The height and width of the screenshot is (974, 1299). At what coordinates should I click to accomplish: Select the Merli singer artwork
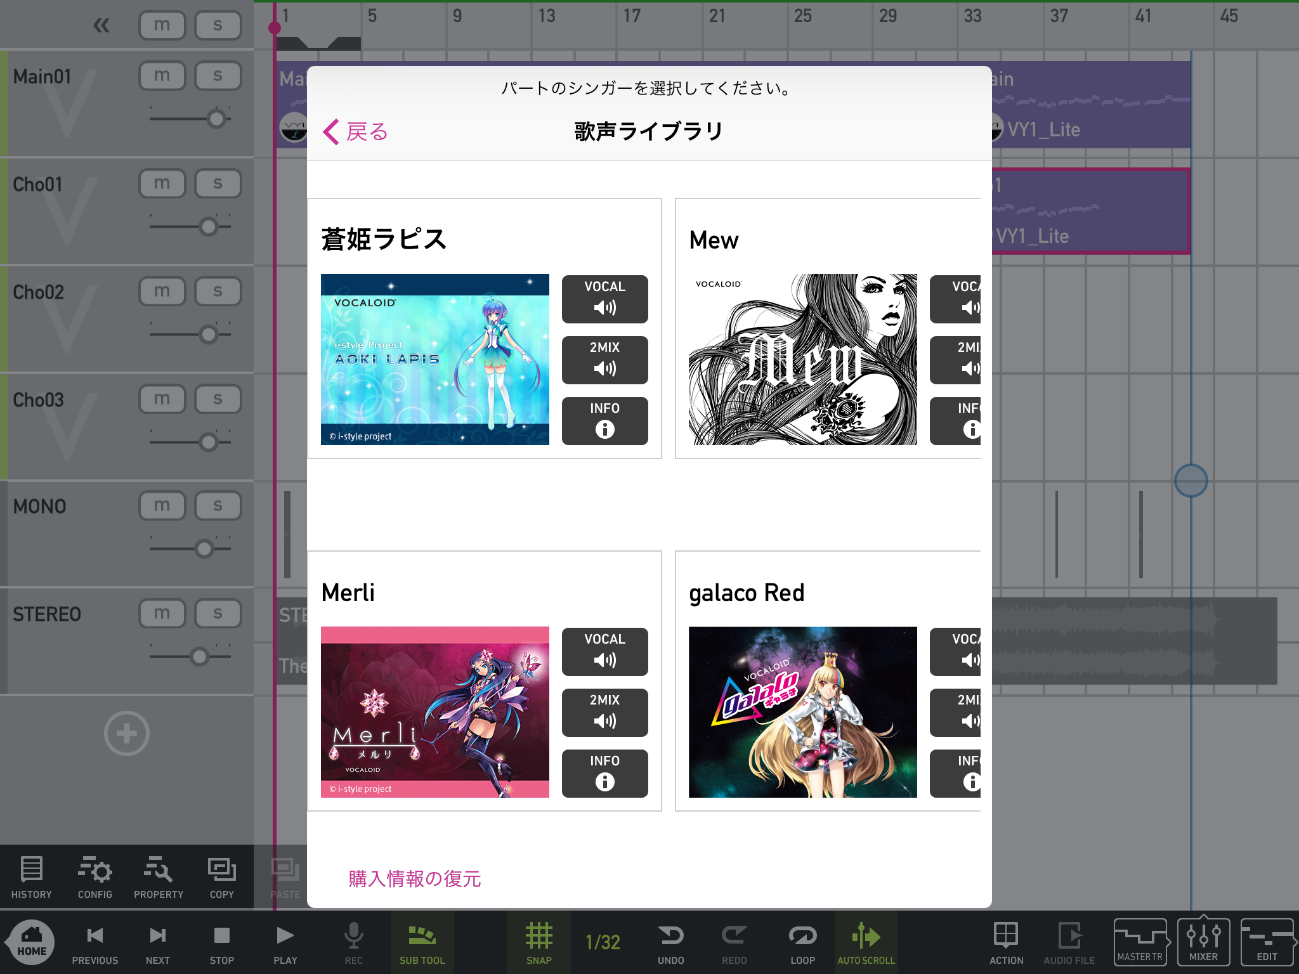(435, 712)
